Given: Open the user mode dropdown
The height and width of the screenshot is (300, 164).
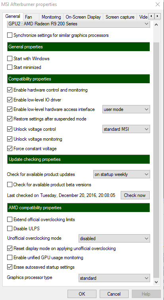Looking at the screenshot, I should pos(126,109).
